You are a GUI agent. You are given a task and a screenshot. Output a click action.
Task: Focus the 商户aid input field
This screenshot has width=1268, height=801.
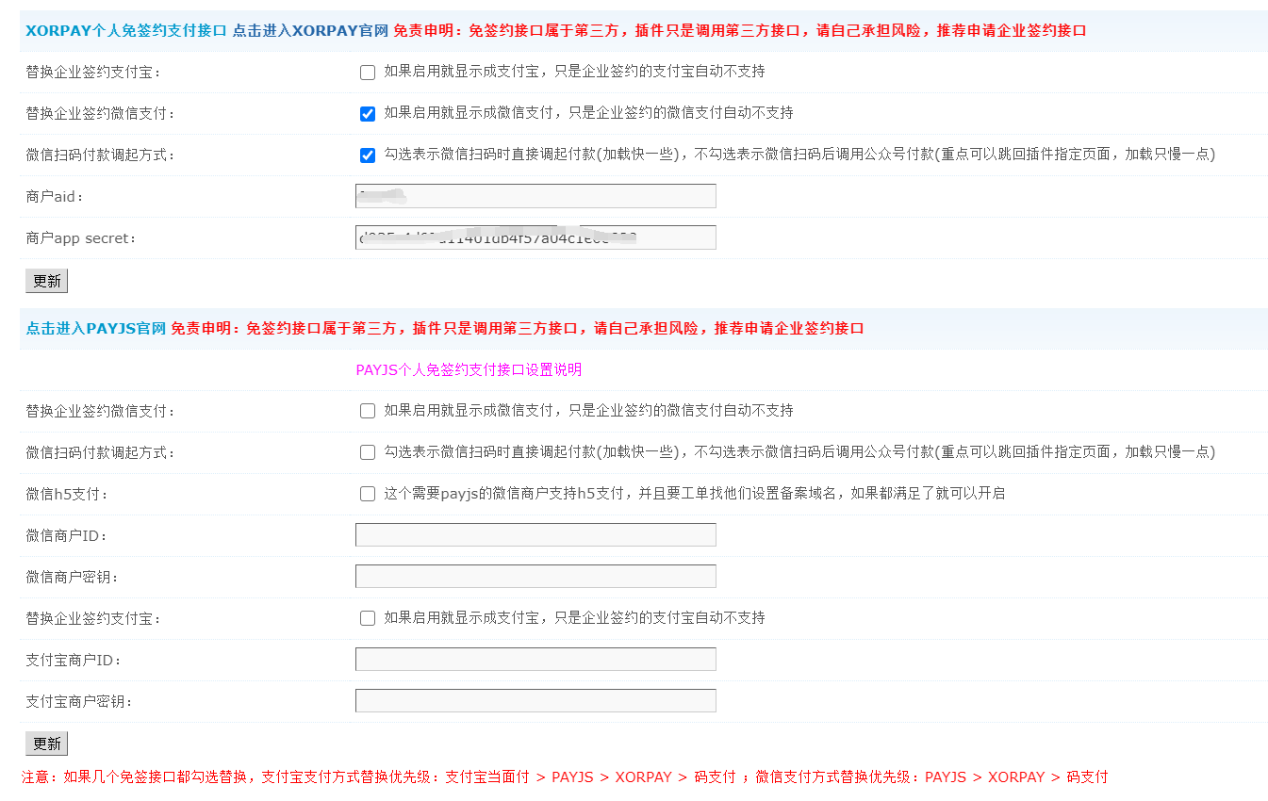(535, 196)
